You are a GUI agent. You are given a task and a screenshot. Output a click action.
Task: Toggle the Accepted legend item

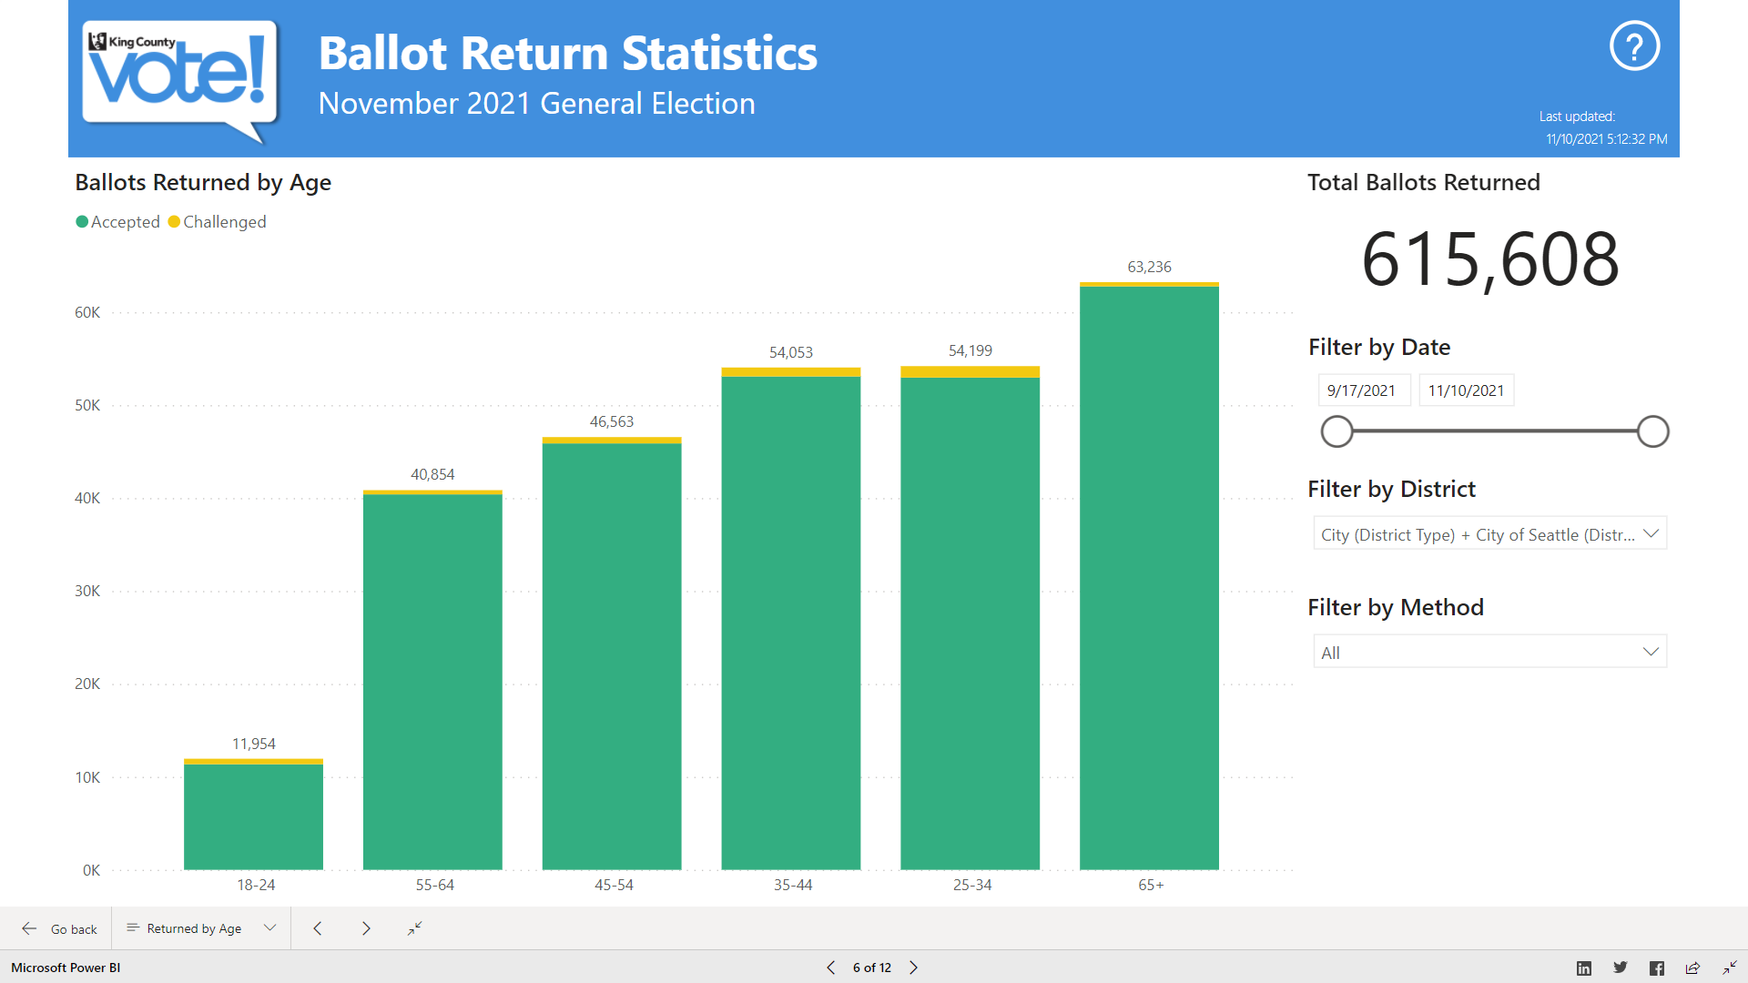point(118,222)
